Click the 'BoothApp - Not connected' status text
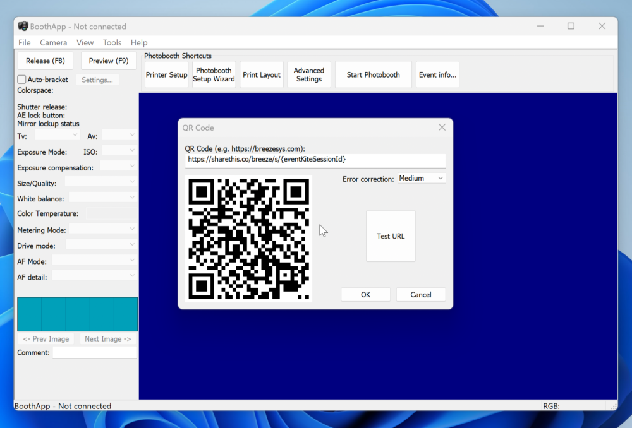Viewport: 632px width, 428px height. click(x=63, y=406)
